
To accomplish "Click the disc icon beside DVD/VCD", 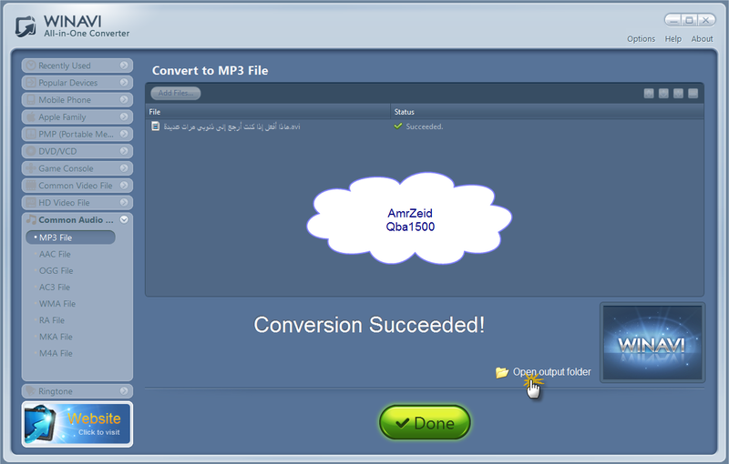I will [x=31, y=151].
